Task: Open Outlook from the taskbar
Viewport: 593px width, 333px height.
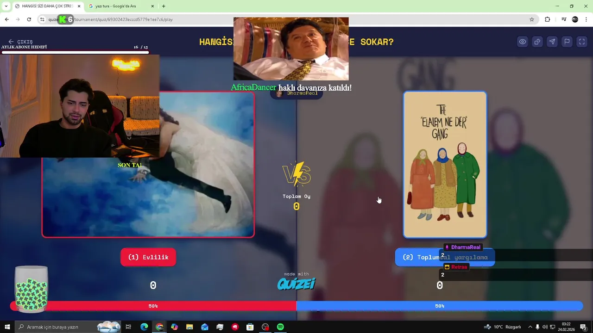Action: click(x=205, y=327)
